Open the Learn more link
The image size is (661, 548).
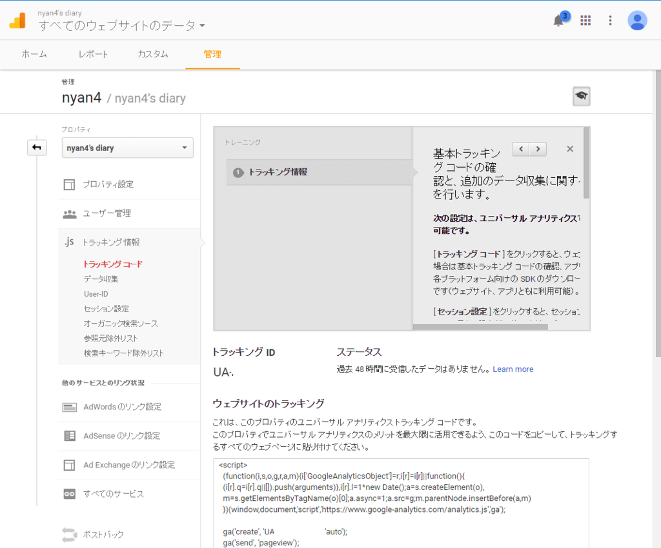pos(513,368)
